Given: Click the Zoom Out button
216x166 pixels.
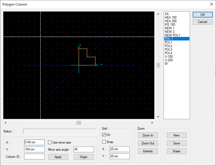Looking at the screenshot, I should 148,143.
